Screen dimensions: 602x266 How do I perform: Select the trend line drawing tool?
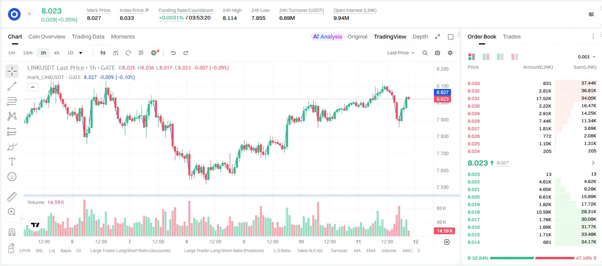point(12,86)
